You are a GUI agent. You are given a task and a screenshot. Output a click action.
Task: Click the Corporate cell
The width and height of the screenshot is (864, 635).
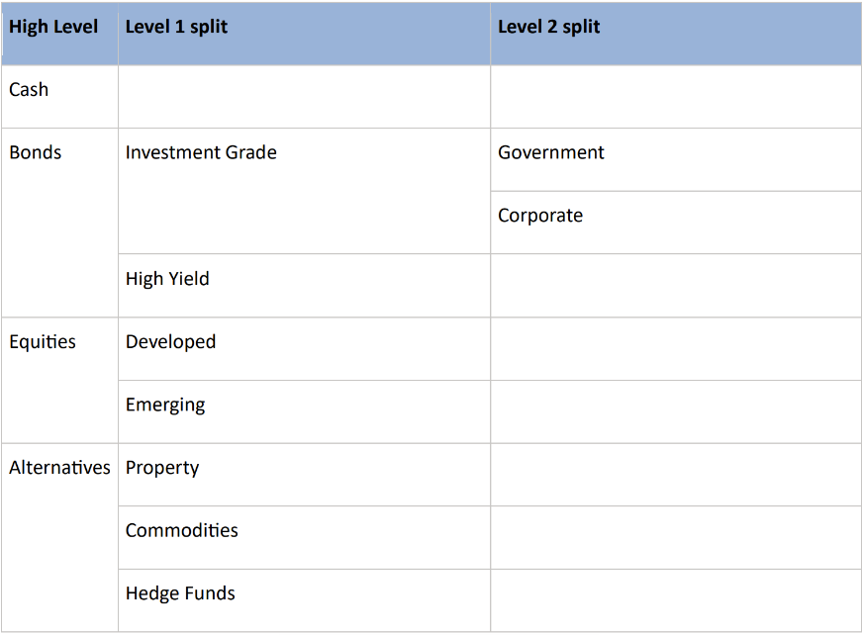click(x=676, y=223)
